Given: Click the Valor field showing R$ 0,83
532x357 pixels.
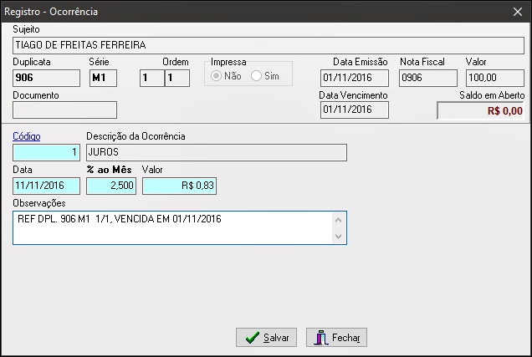Looking at the screenshot, I should point(180,186).
